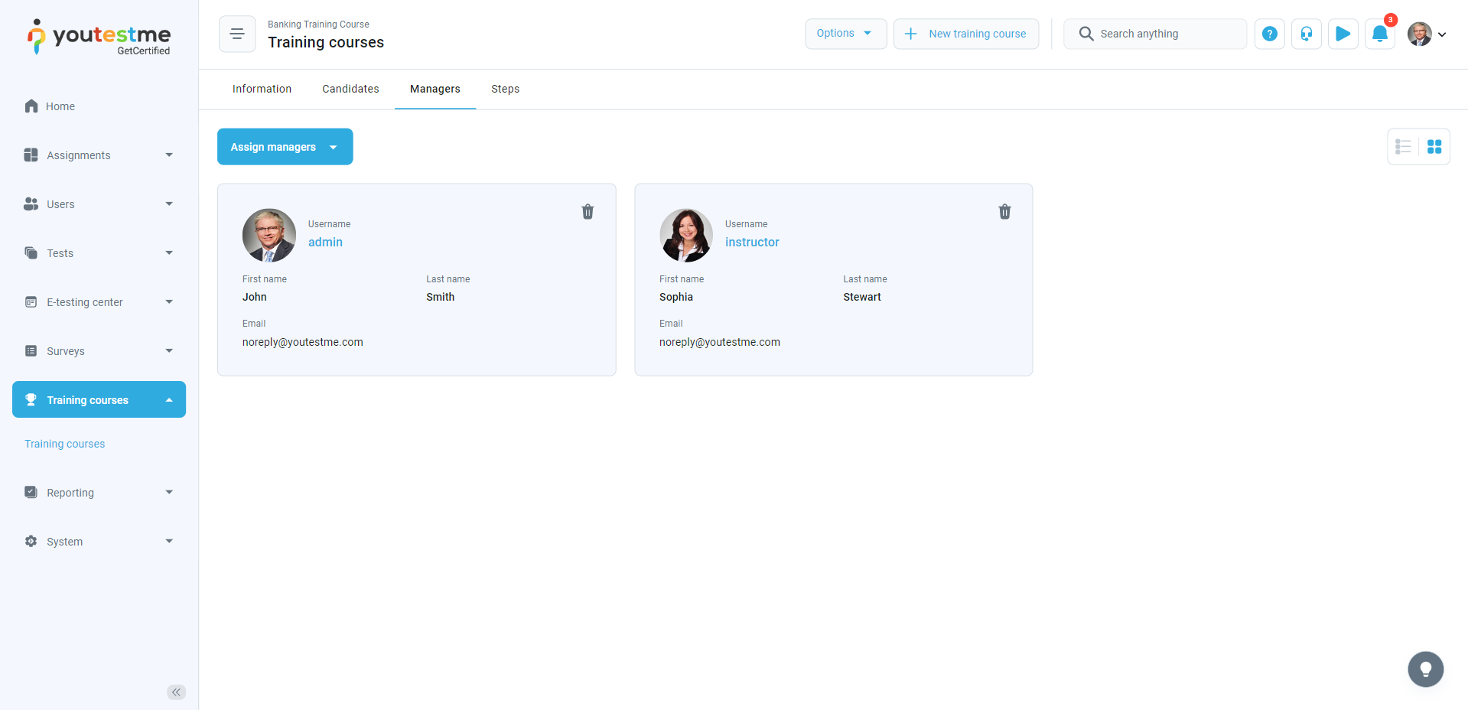Open the support headset icon
Screen dimensions: 1468x710
(1306, 34)
